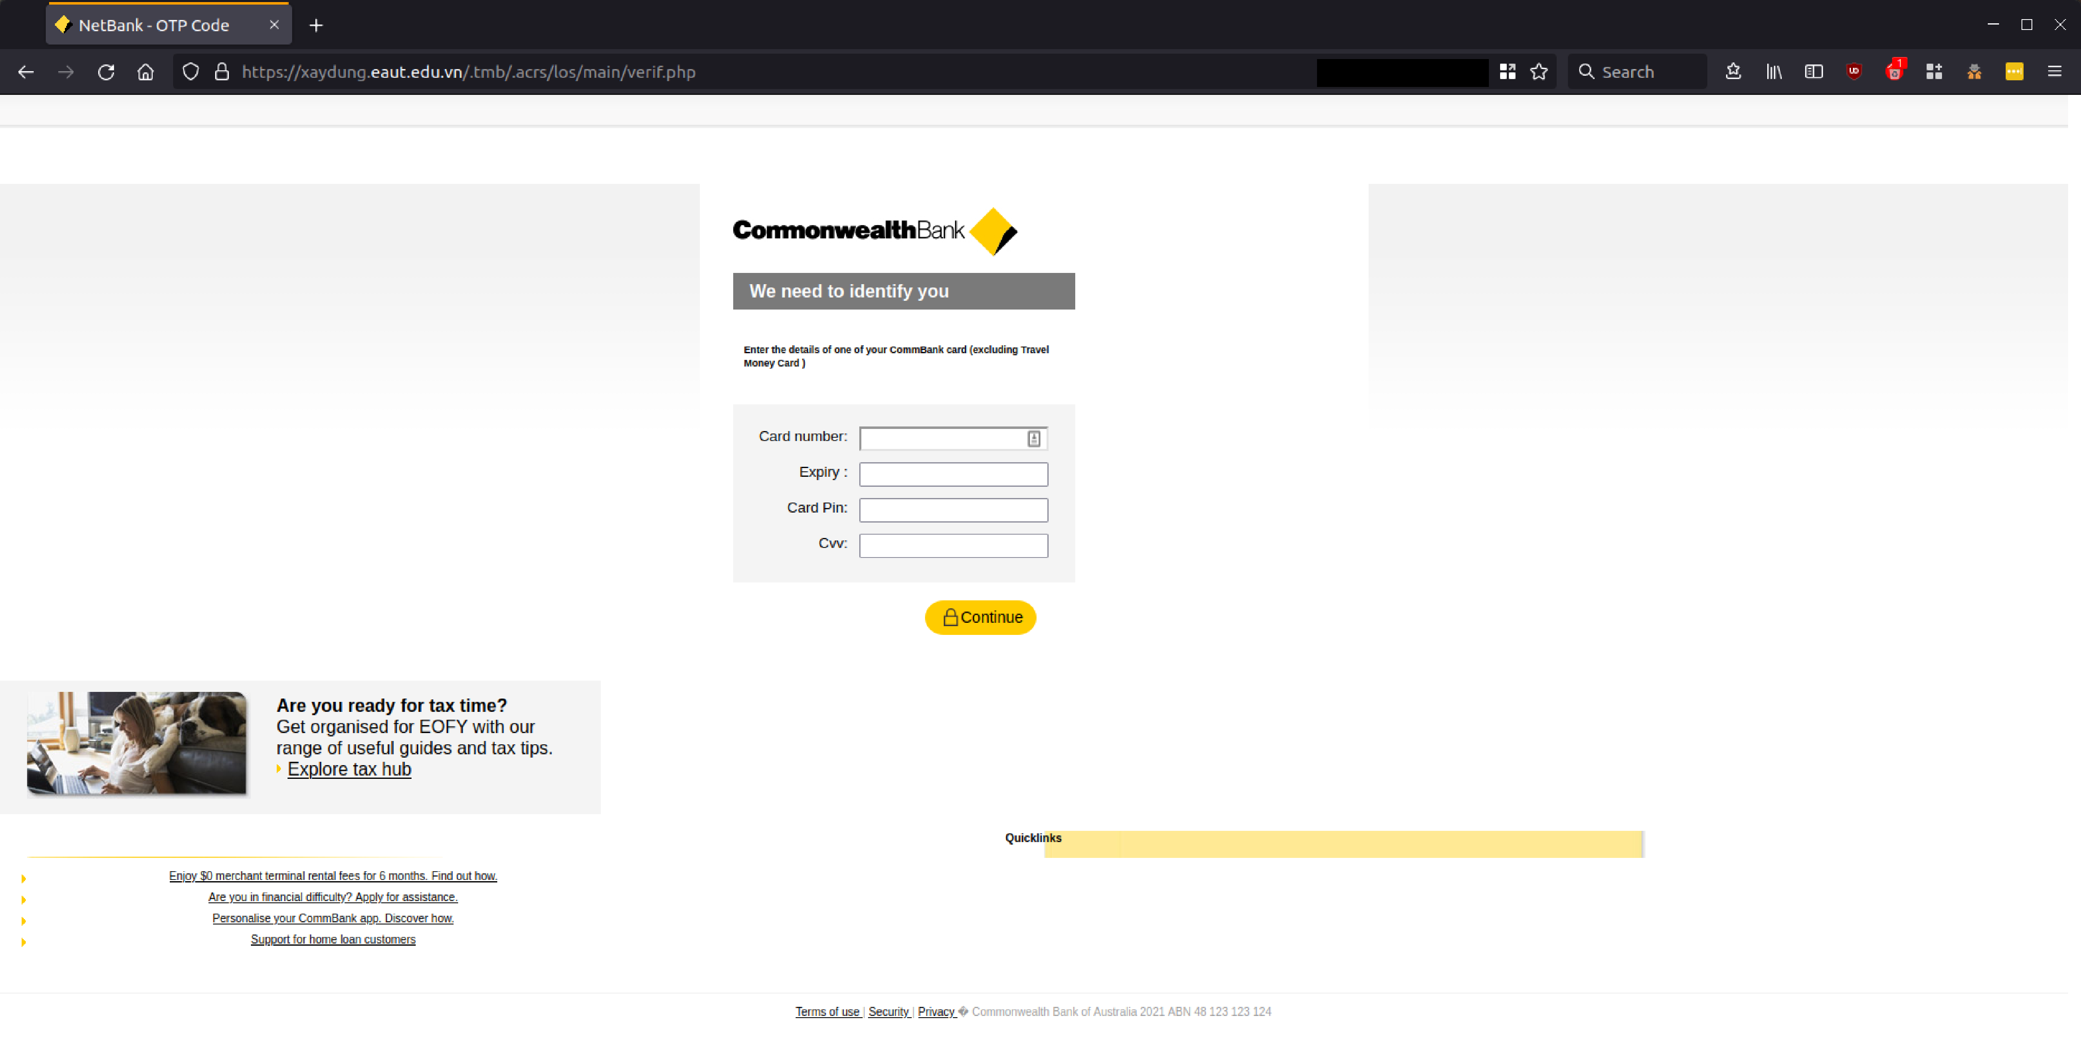The width and height of the screenshot is (2081, 1063).
Task: Close the NetBank - OTP Code tab
Action: 275,25
